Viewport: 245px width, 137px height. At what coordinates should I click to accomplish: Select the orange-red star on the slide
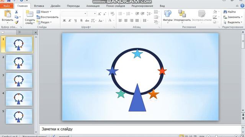pyautogui.click(x=162, y=71)
